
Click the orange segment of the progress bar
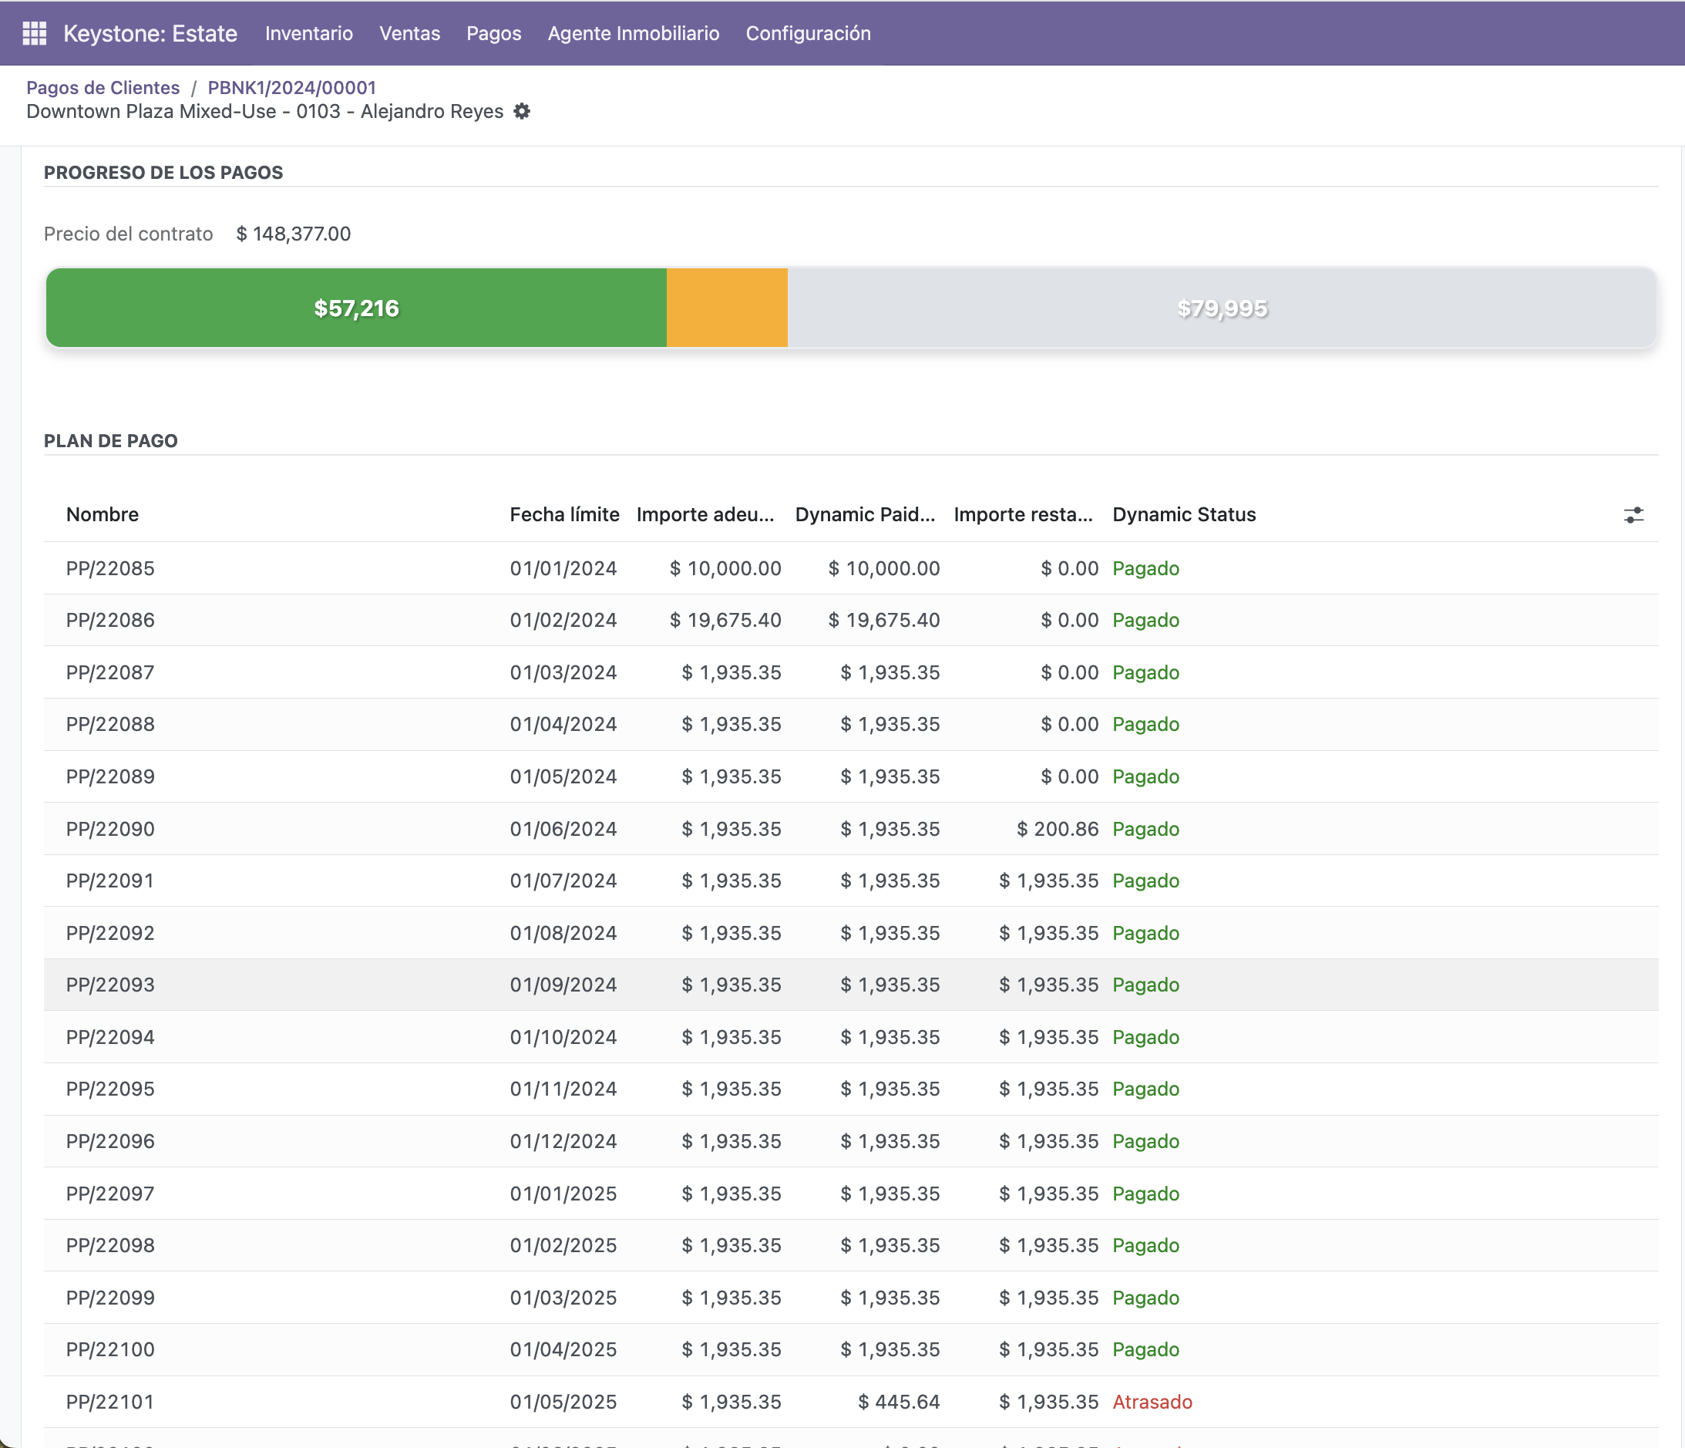[x=726, y=308]
